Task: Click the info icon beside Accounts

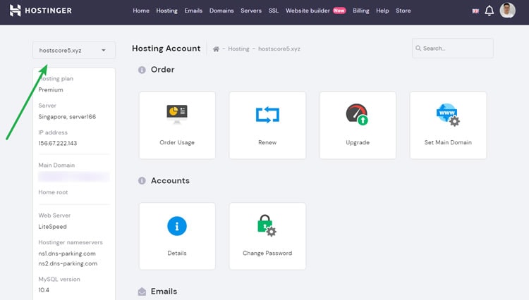Action: point(142,181)
